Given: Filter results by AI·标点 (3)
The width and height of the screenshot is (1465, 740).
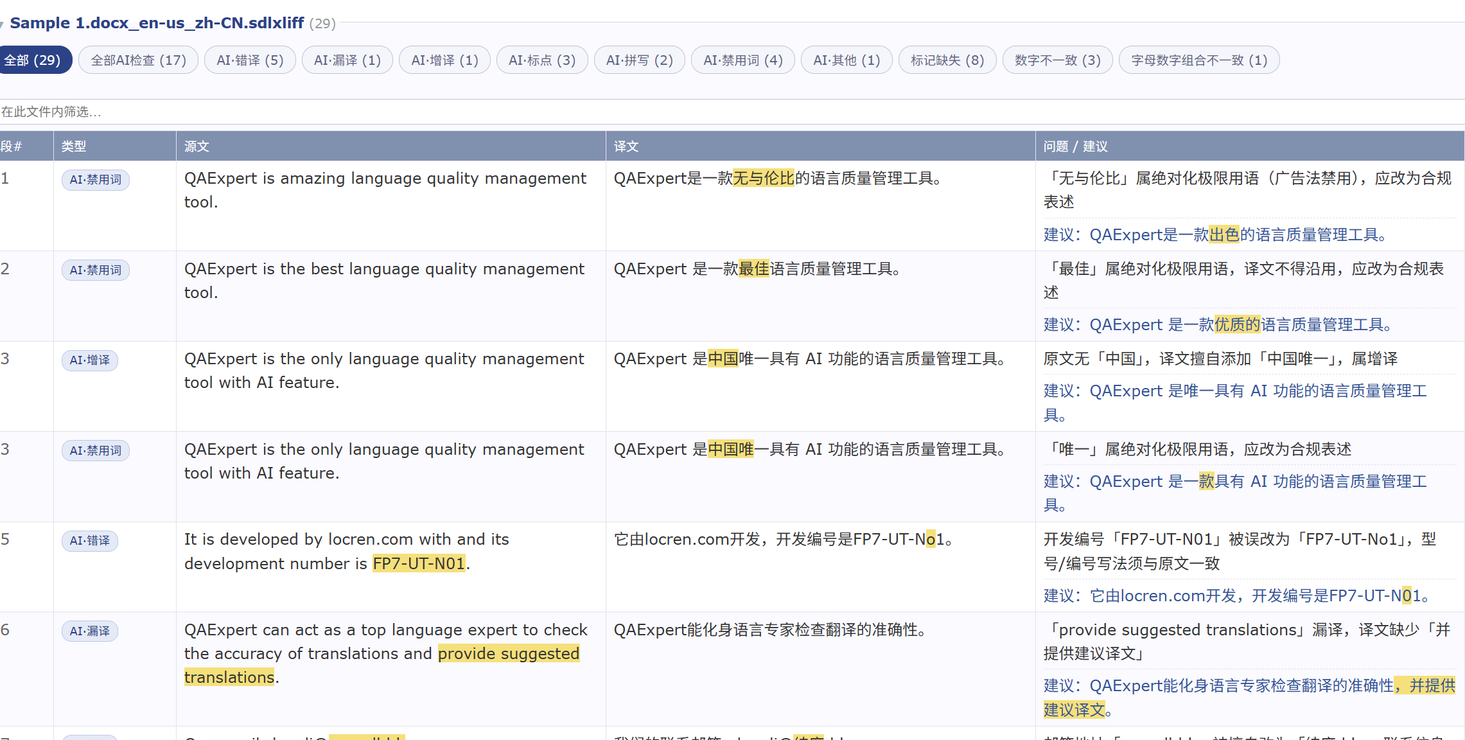Looking at the screenshot, I should pos(542,60).
